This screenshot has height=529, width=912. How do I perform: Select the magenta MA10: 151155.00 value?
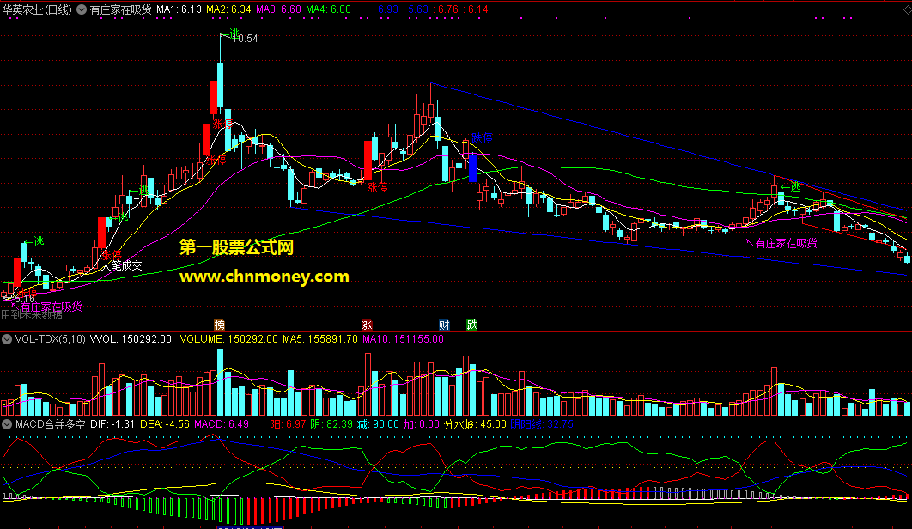tap(403, 338)
